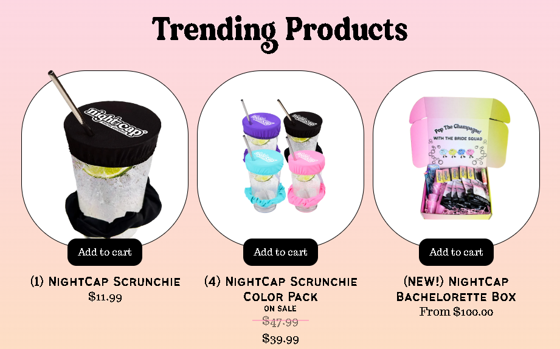The width and height of the screenshot is (560, 349).
Task: Open the four-cup Color Pack product image
Action: pos(280,157)
